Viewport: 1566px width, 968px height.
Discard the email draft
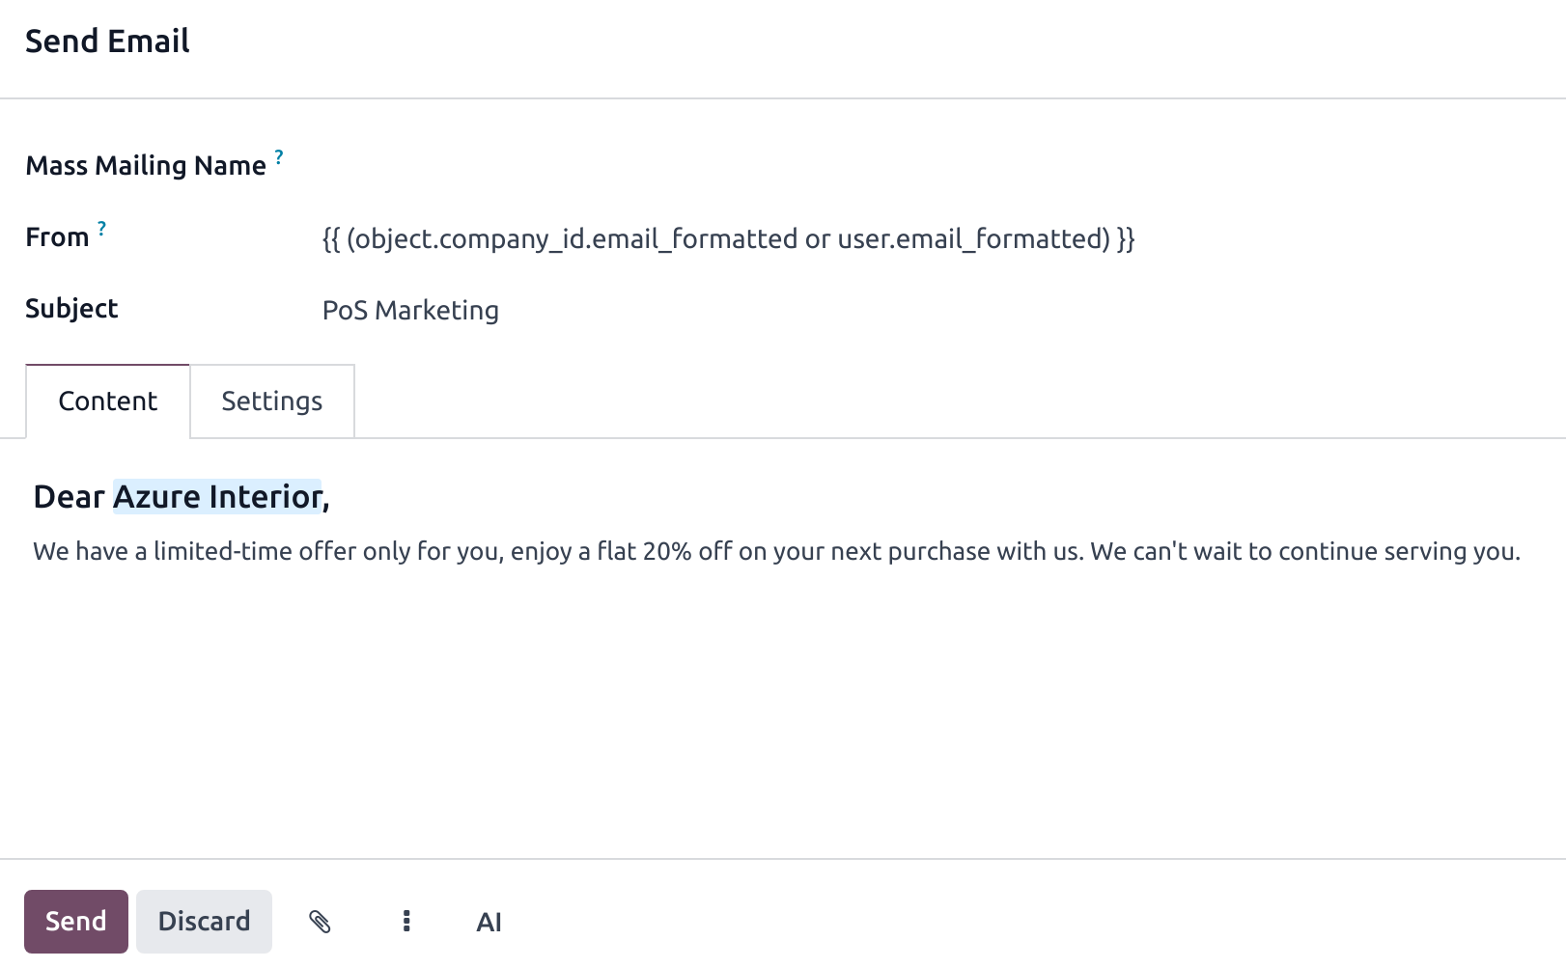coord(204,921)
